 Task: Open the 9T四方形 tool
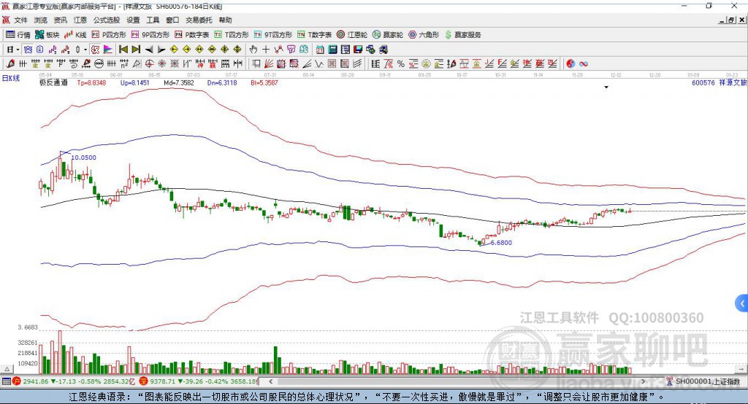[x=273, y=35]
